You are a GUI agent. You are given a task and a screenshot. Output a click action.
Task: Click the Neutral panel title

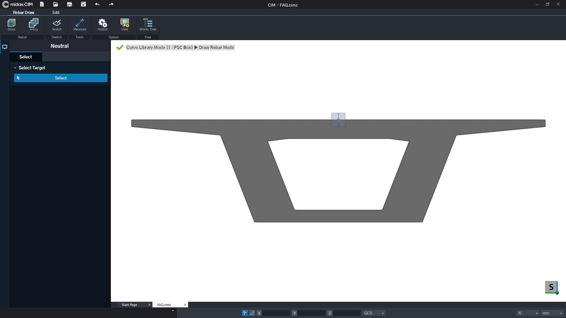[60, 46]
